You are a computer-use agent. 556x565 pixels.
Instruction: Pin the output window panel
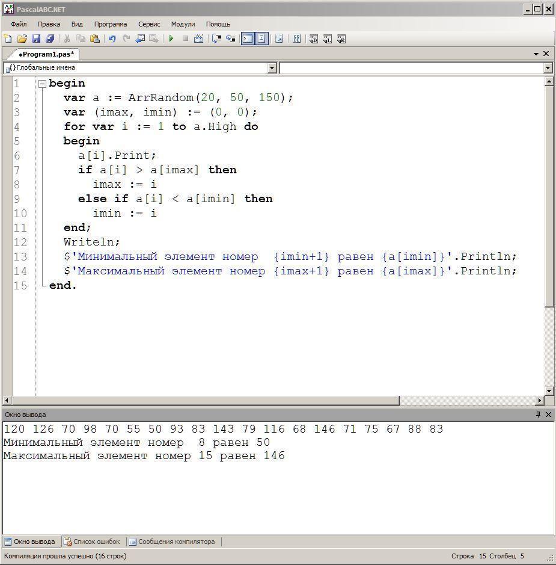[538, 415]
